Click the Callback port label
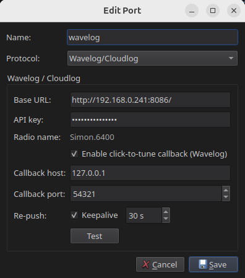 pyautogui.click(x=40, y=194)
